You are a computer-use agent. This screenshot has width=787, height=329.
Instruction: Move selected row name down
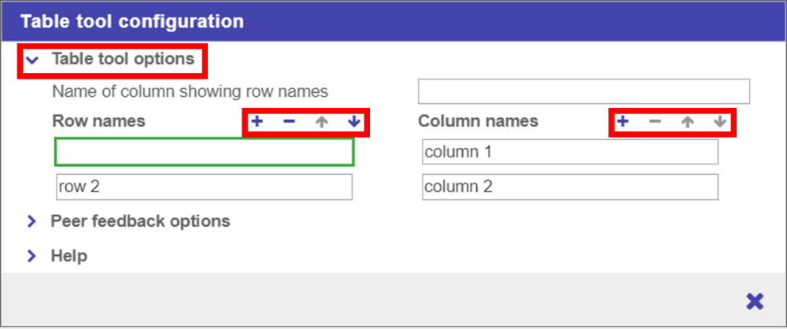tap(354, 122)
